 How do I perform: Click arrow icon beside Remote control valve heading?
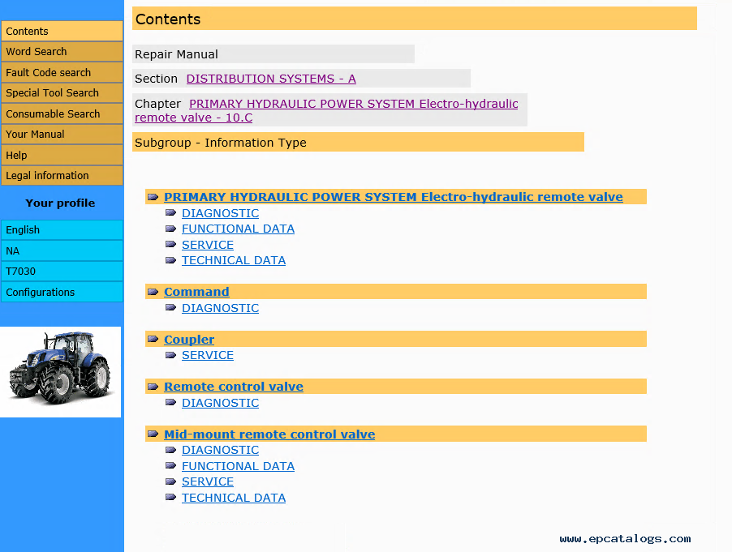(153, 387)
